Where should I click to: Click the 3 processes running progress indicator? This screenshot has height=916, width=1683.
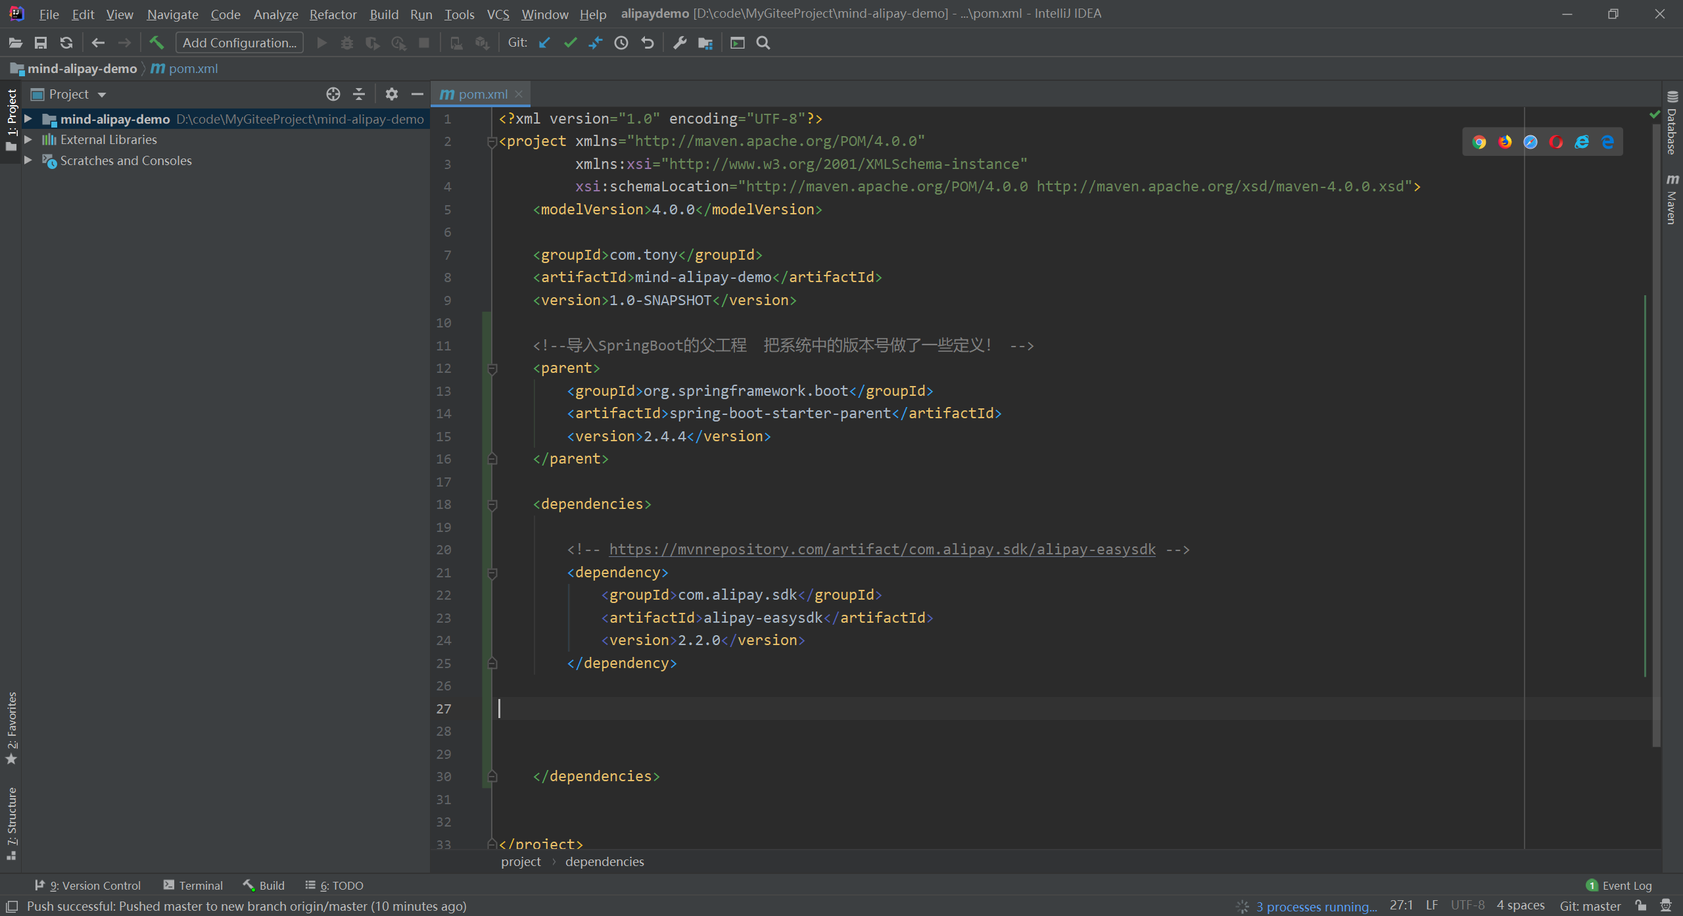click(1316, 906)
